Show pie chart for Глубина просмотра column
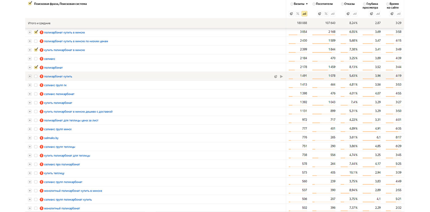Image resolution: width=430 pixels, height=212 pixels. coord(371,14)
